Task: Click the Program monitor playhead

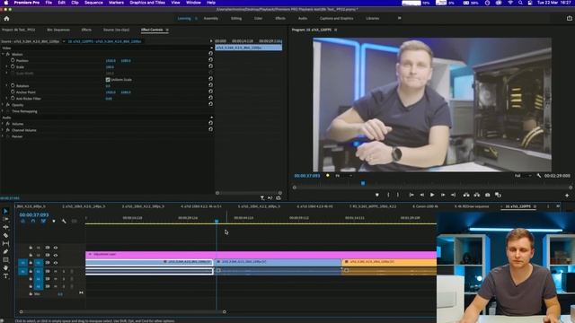Action: 363,183
